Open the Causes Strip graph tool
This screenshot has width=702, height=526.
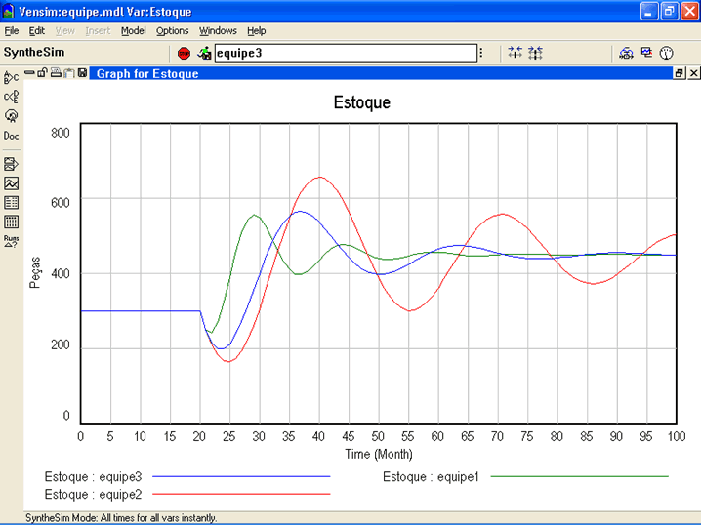(x=12, y=164)
